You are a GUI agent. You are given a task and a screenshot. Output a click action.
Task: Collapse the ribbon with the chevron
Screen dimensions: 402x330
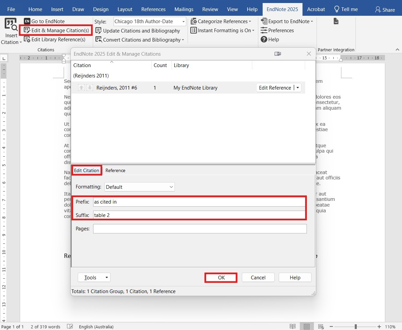pyautogui.click(x=397, y=50)
